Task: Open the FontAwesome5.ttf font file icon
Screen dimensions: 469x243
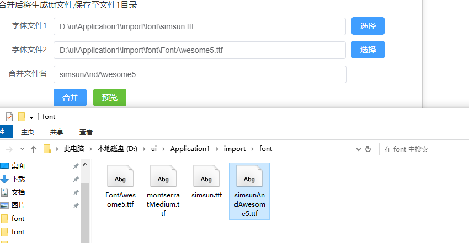Action: click(x=120, y=176)
